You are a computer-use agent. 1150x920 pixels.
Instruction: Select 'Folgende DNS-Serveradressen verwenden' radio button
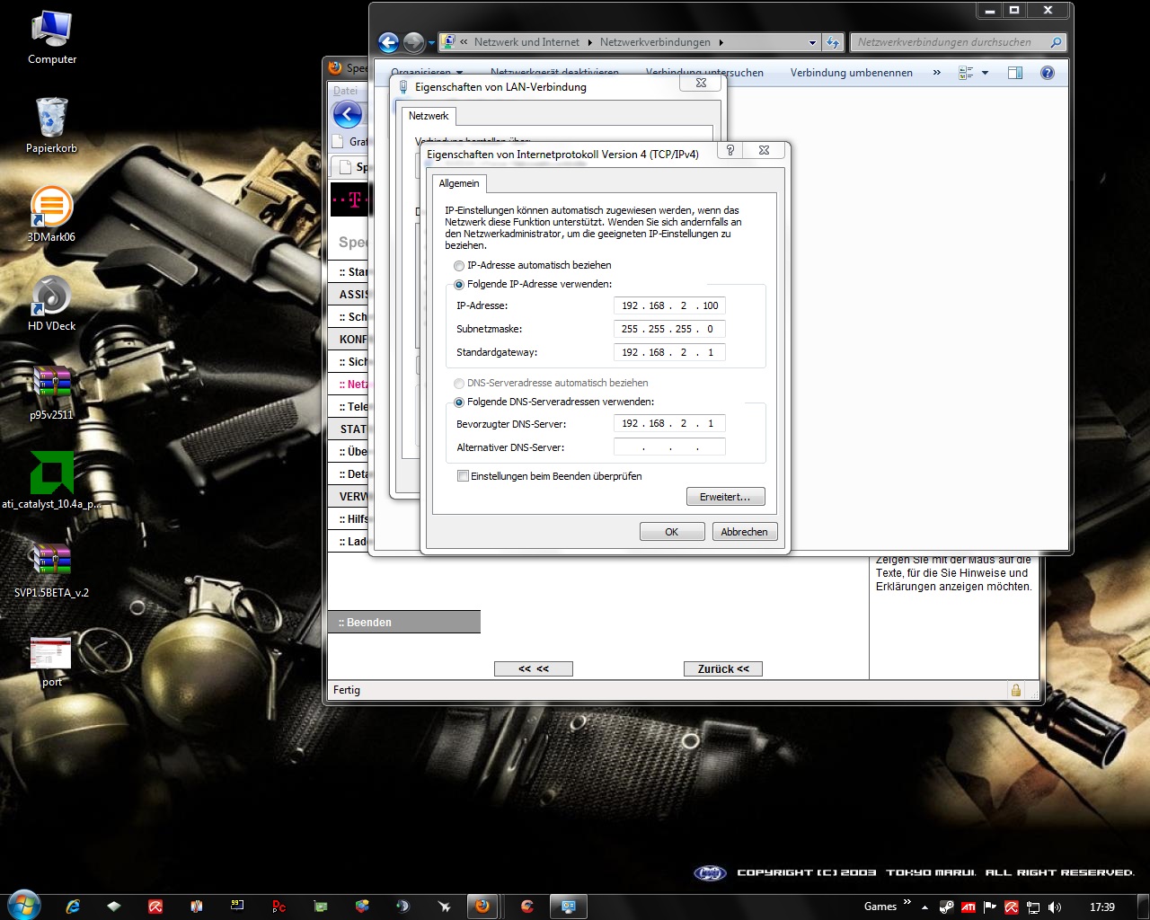pos(459,402)
